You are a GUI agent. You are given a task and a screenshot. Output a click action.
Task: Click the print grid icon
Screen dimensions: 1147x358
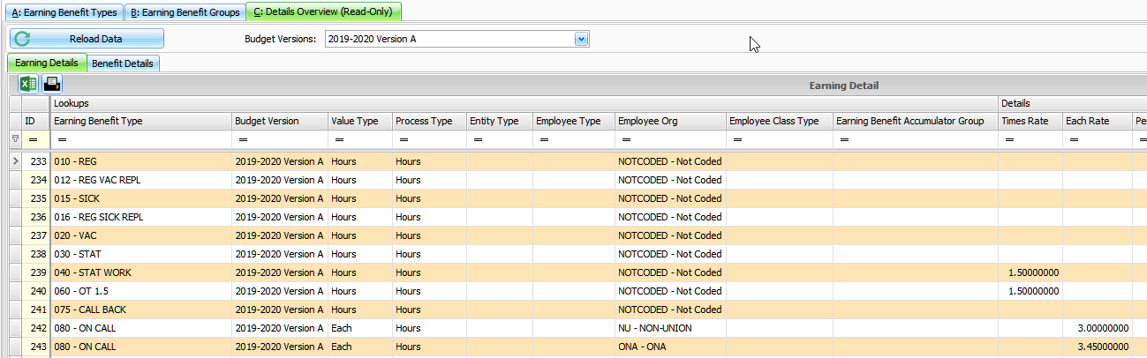click(52, 85)
